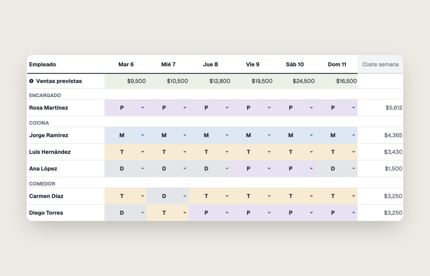Open Ana López's Vie 9 shift dropdown
The height and width of the screenshot is (276, 430).
coord(269,169)
